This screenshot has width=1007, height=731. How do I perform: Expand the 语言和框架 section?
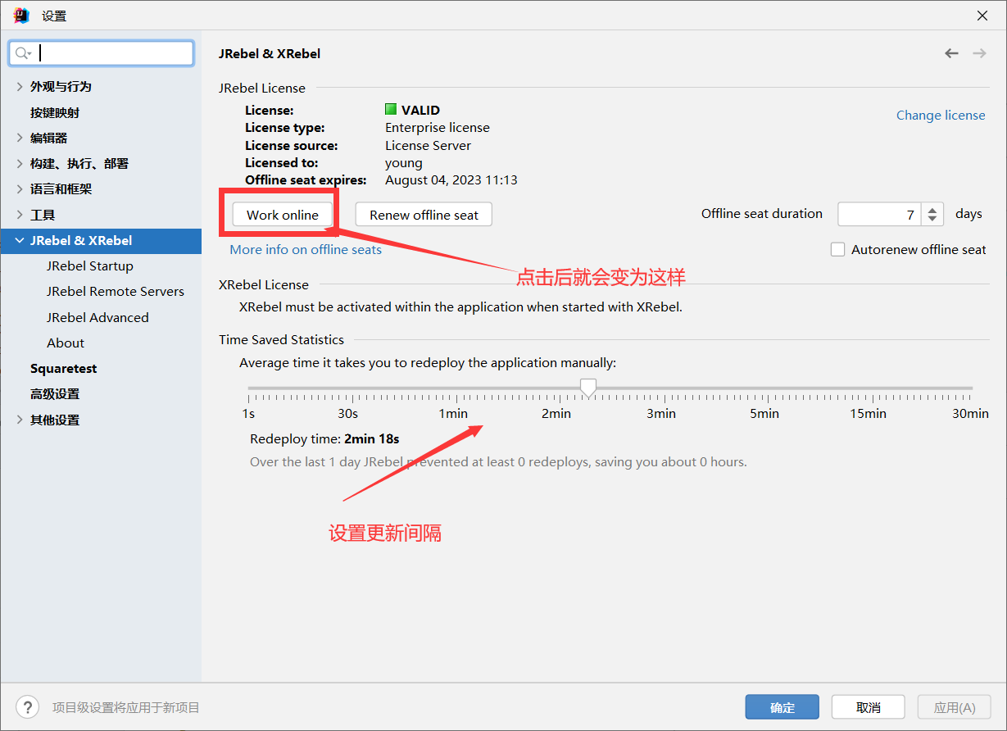[20, 188]
